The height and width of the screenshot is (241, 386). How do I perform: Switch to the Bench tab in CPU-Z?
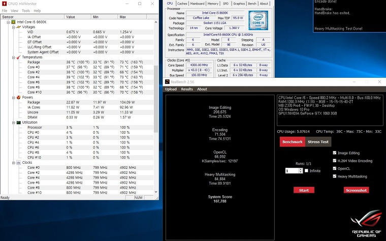click(252, 4)
